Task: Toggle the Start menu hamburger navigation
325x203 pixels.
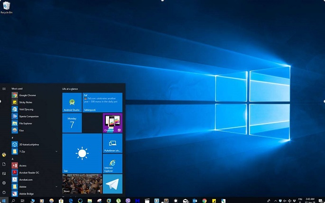Action: click(x=4, y=88)
